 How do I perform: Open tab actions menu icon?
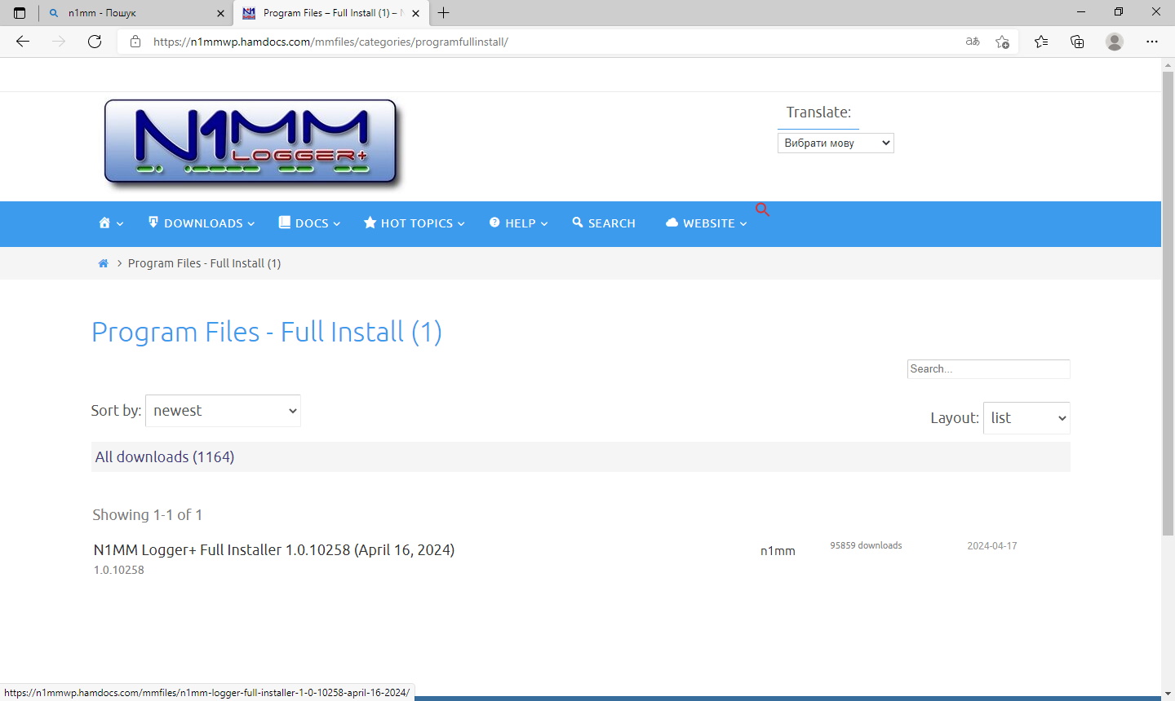pos(20,13)
